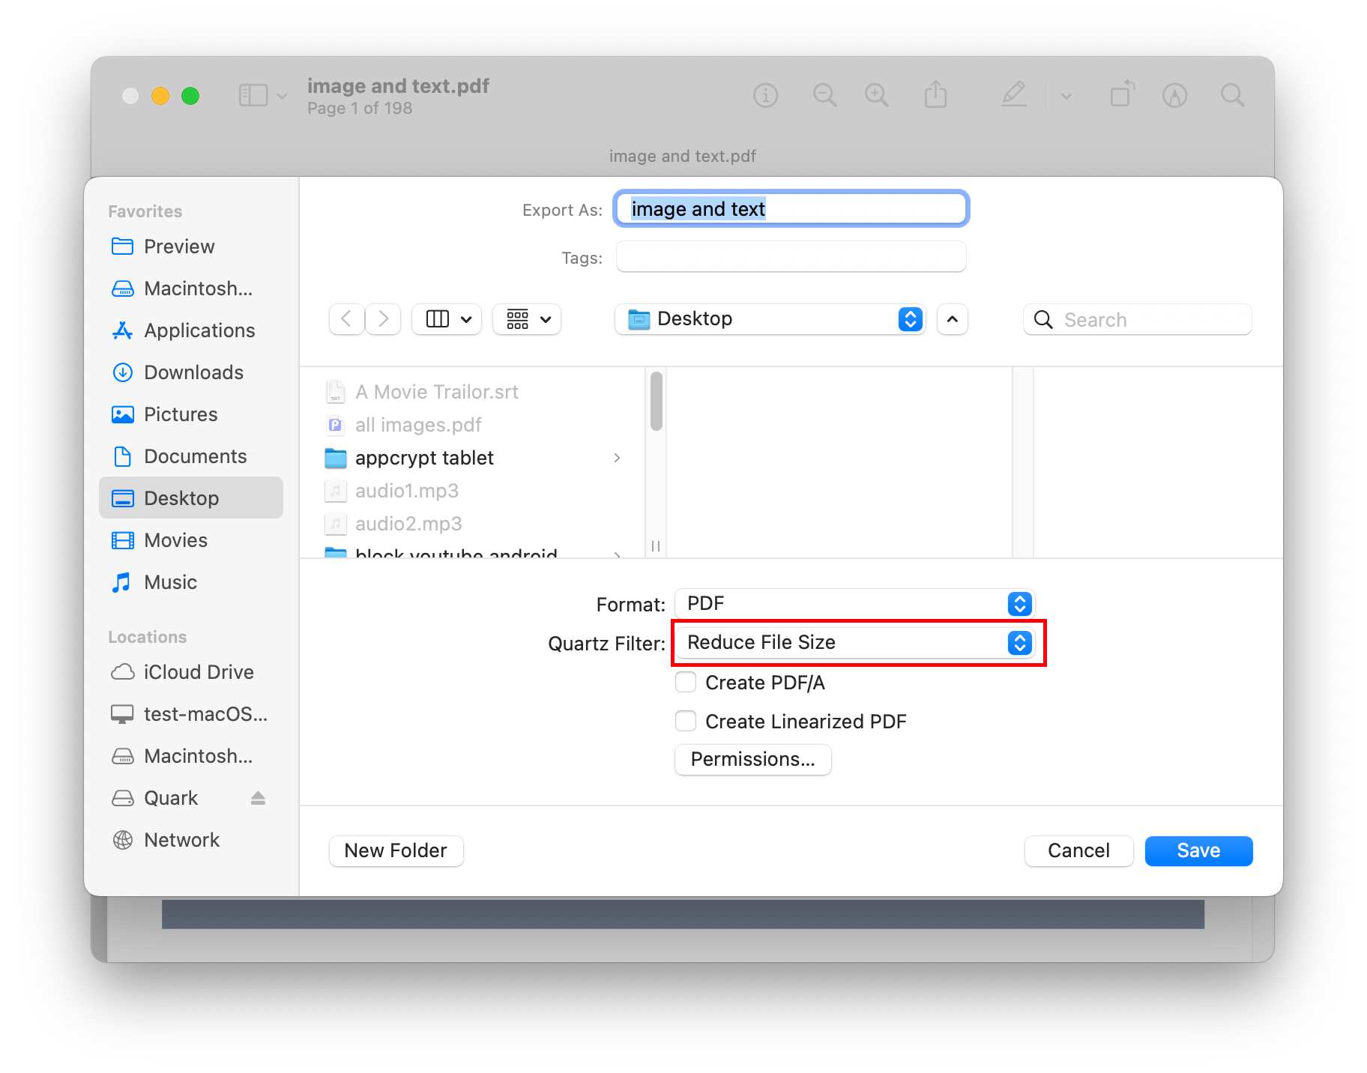Open iCloud Drive under Locations
1367x1073 pixels.
[x=198, y=671]
